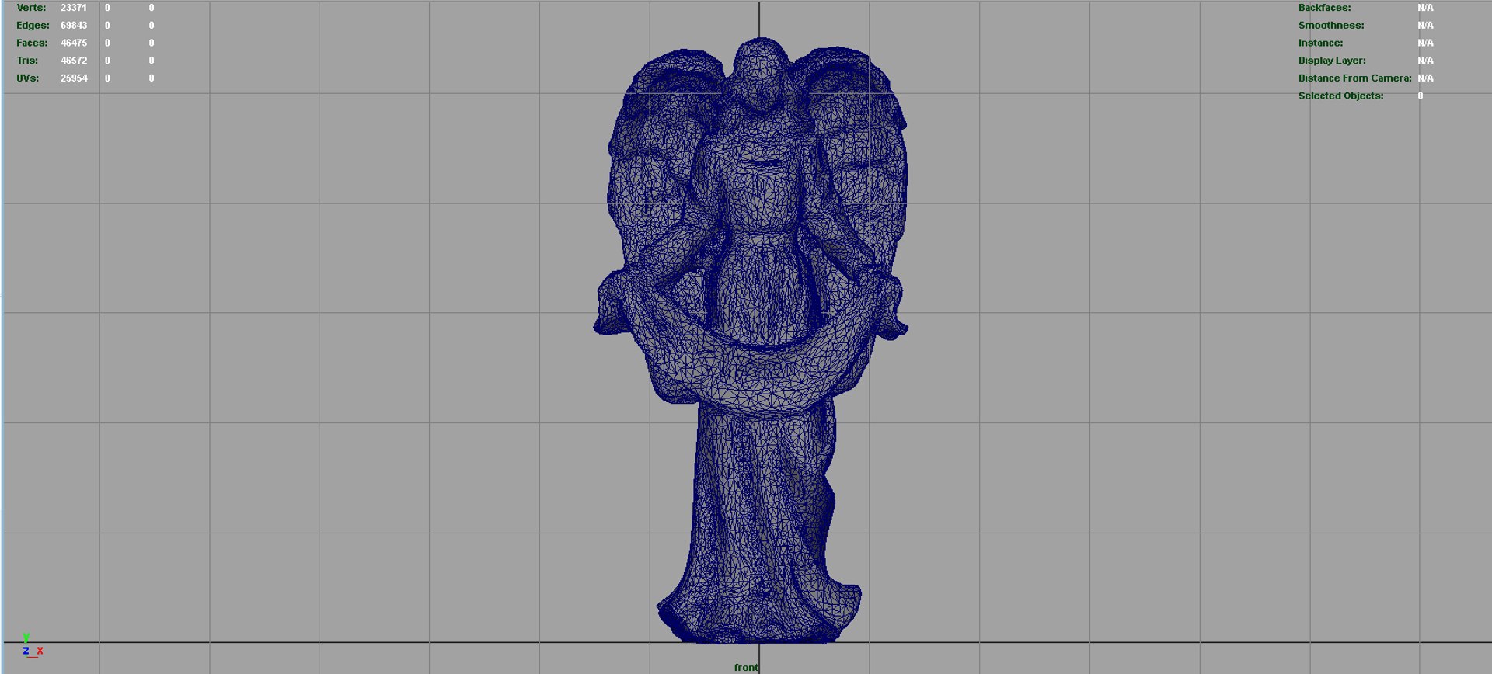This screenshot has height=674, width=1492.
Task: Click the N/A value beside Smoothness
Action: pos(1425,26)
